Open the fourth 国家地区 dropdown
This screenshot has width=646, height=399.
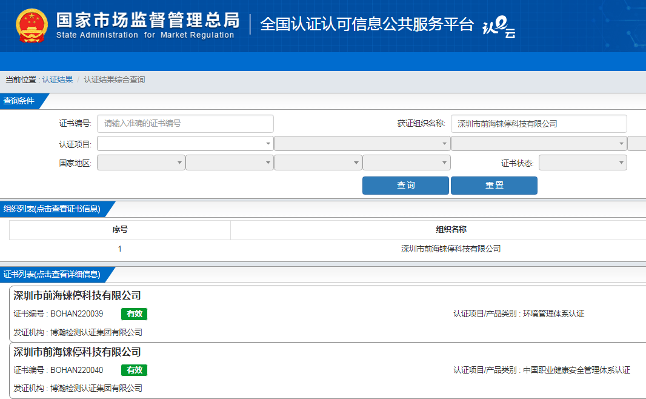click(407, 163)
